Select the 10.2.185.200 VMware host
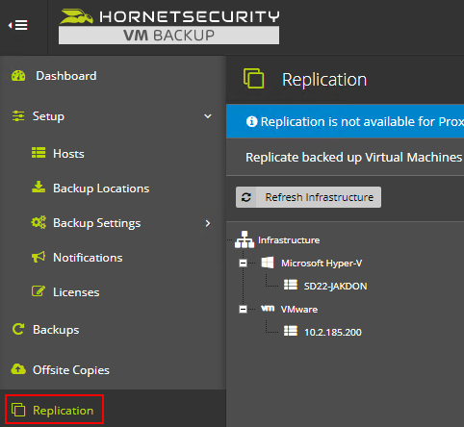The image size is (464, 427). tap(333, 332)
